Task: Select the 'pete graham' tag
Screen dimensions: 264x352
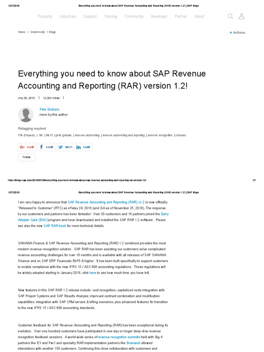Action: (64, 135)
